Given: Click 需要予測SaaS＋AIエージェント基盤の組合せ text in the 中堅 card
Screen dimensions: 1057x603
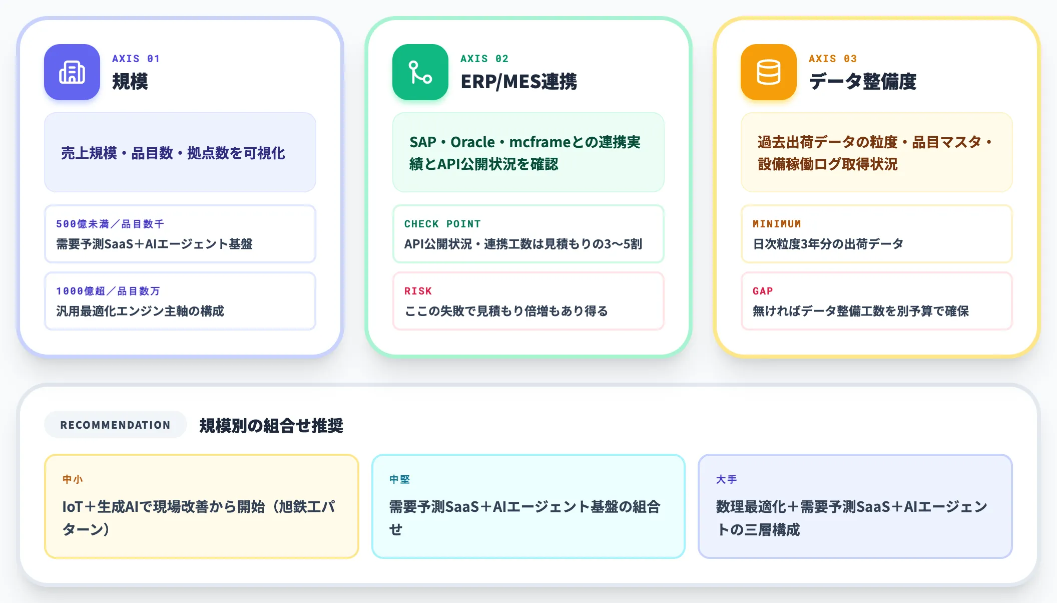Looking at the screenshot, I should (x=524, y=517).
